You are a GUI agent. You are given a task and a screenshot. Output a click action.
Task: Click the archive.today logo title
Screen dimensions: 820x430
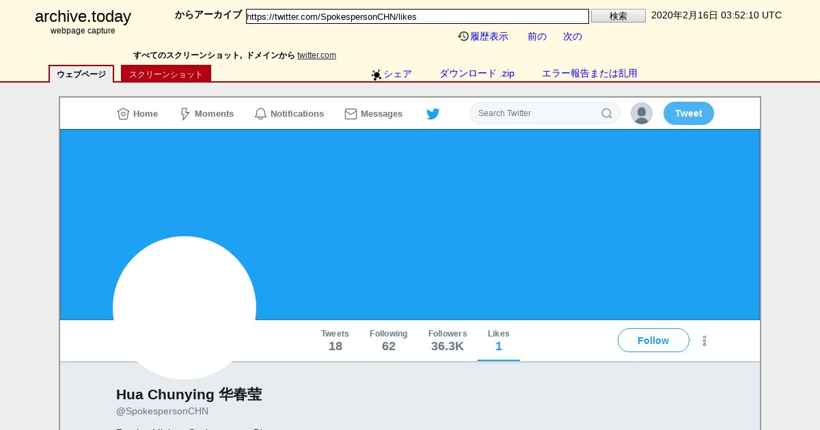pos(83,16)
